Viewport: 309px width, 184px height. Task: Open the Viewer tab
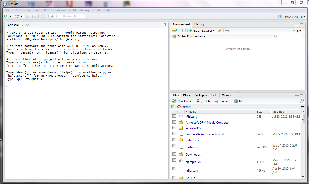pyautogui.click(x=226, y=95)
